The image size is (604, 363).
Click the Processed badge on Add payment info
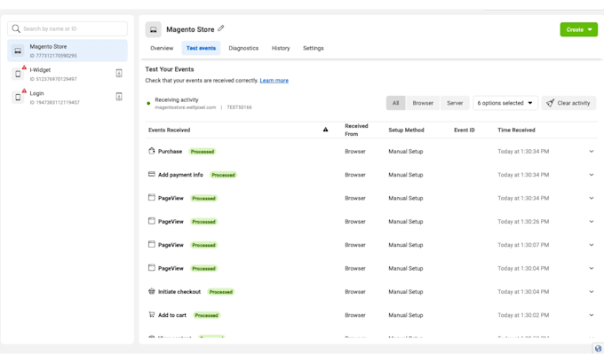[223, 175]
